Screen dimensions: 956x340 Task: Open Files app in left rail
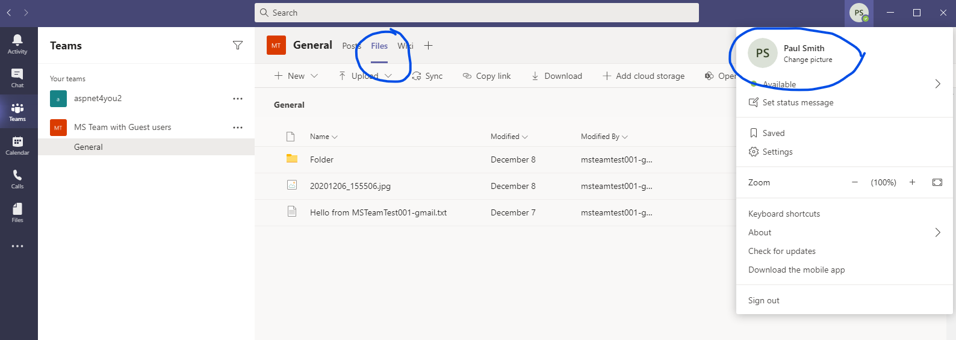click(x=17, y=212)
